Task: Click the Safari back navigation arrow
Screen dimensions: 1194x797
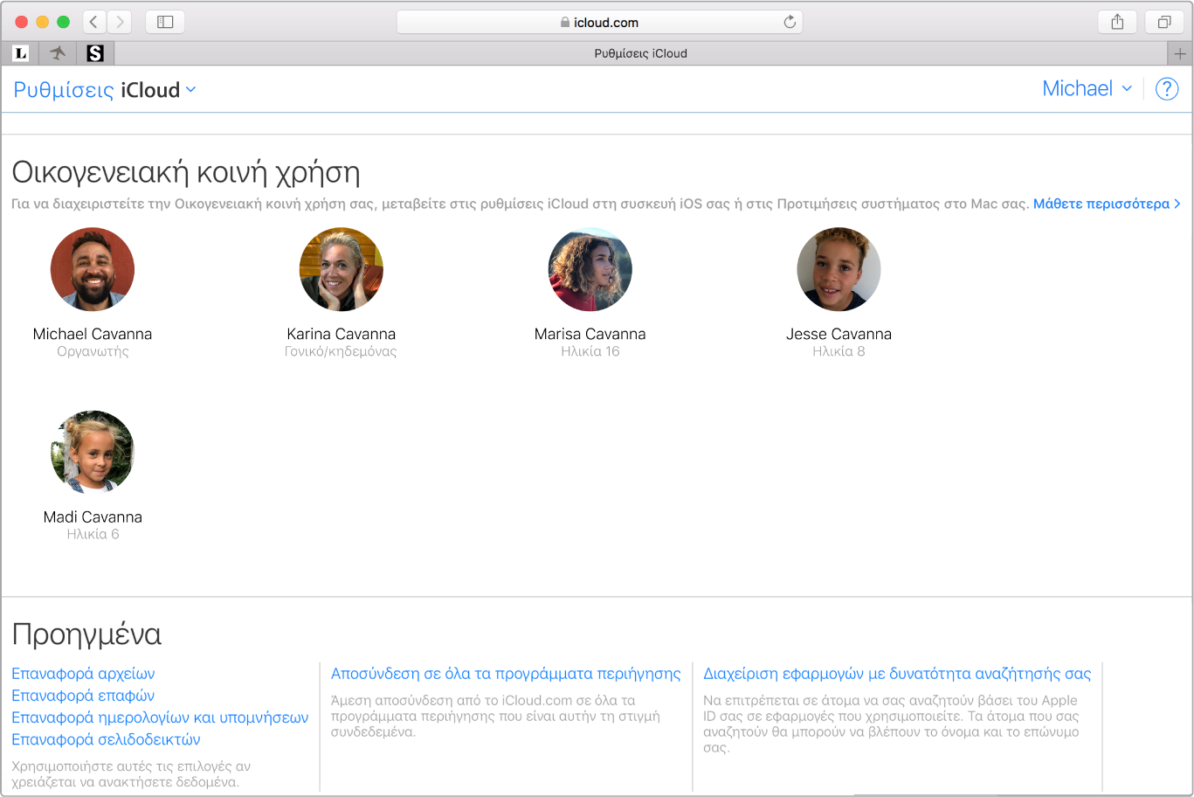Action: 94,22
